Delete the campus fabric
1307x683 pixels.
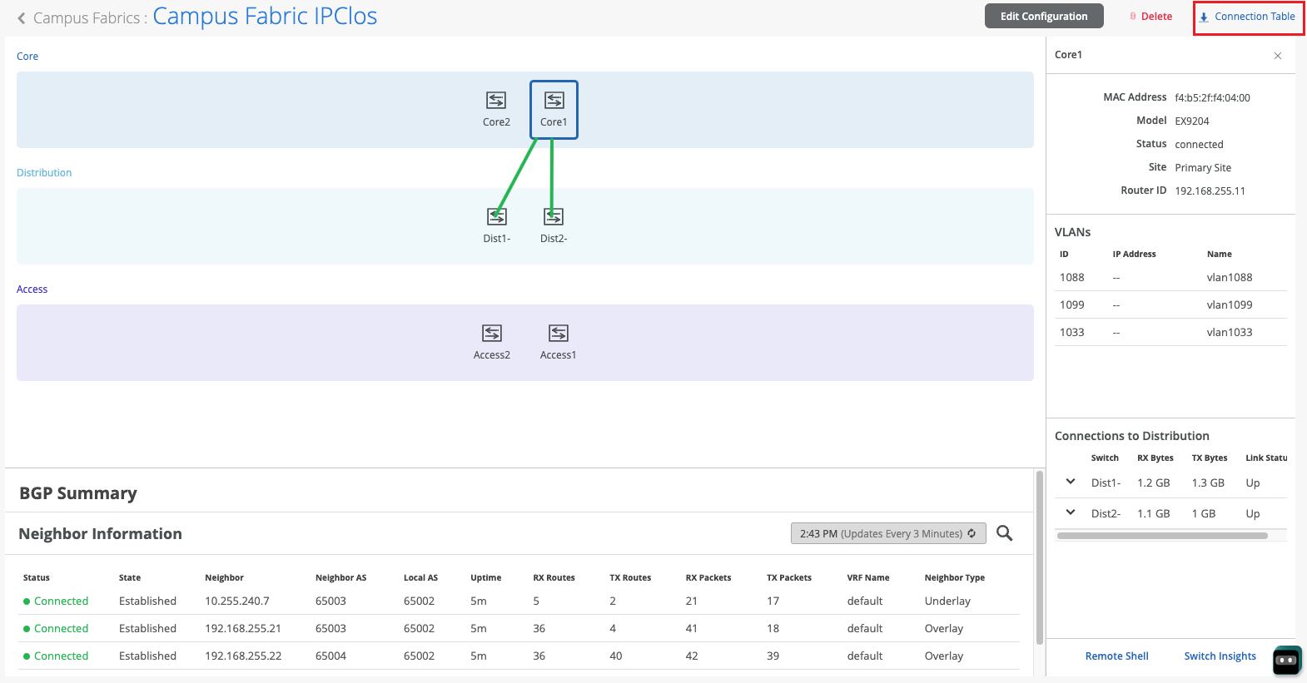(x=1151, y=17)
